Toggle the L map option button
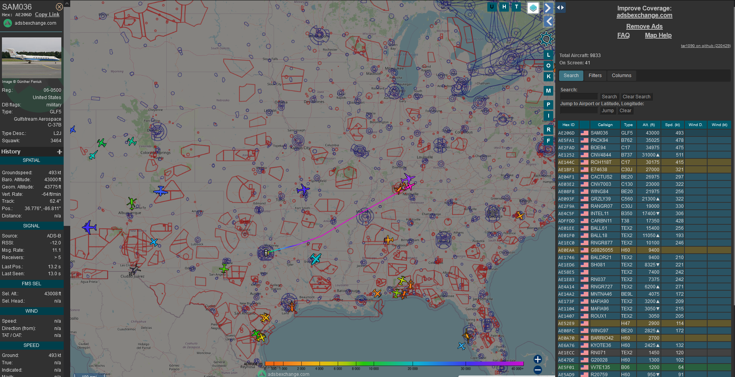This screenshot has width=735, height=377. click(549, 55)
